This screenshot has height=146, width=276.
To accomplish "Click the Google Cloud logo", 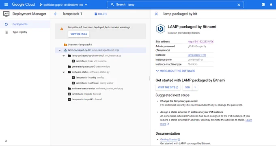I will coord(24,4).
